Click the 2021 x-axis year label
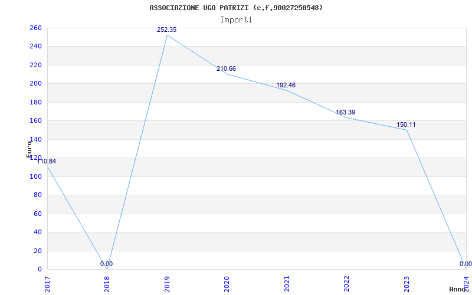The image size is (472, 295). point(287,284)
